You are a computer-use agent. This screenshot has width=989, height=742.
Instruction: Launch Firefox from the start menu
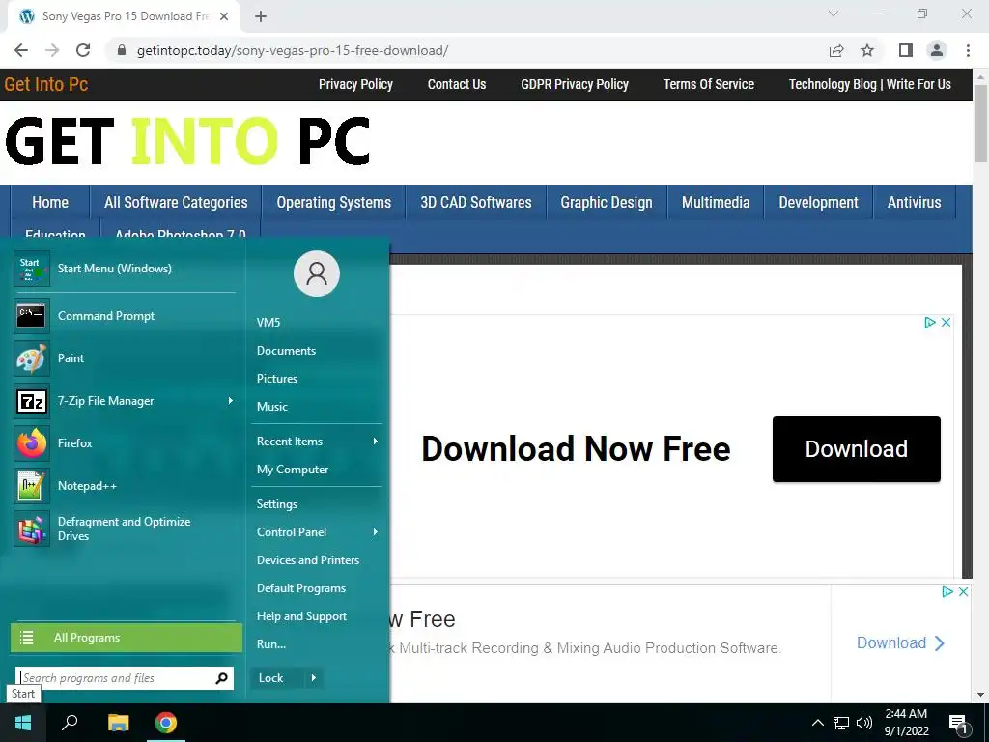point(125,442)
